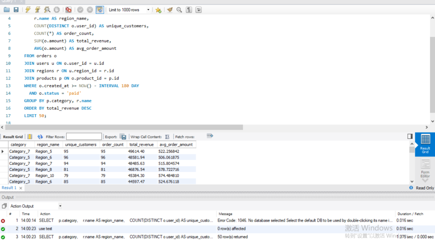Execute the statement under cursor

(x=37, y=10)
